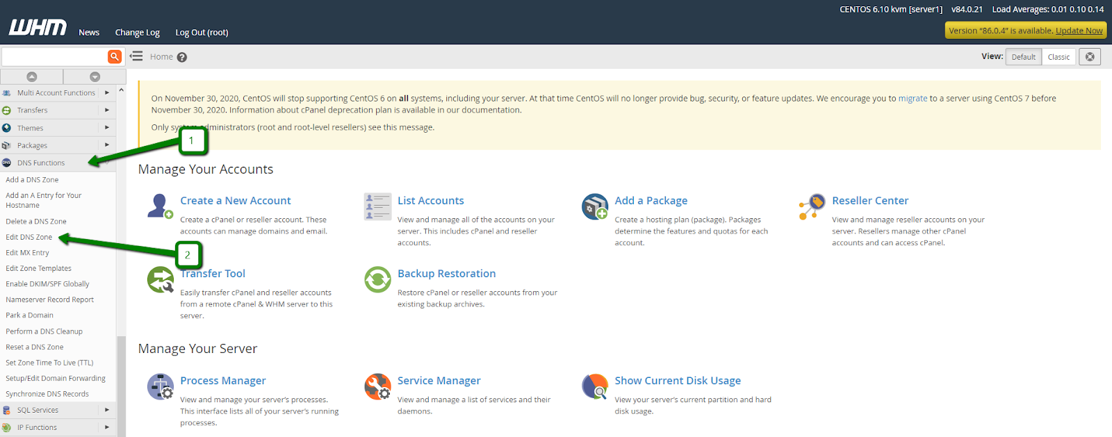The image size is (1112, 437).
Task: Click the Transfers sidebar icon
Action: point(7,110)
